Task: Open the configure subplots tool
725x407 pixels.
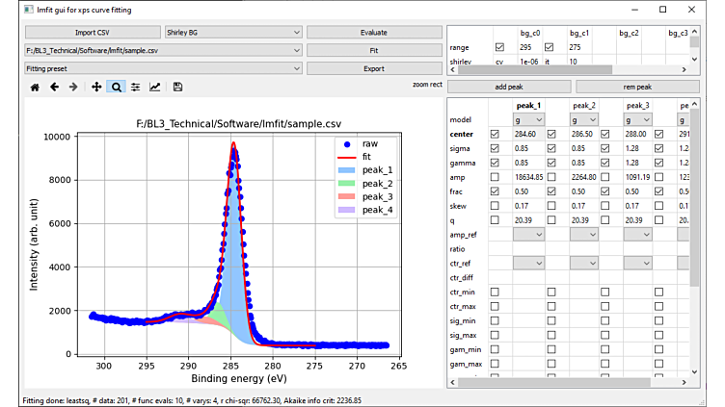Action: [x=135, y=87]
